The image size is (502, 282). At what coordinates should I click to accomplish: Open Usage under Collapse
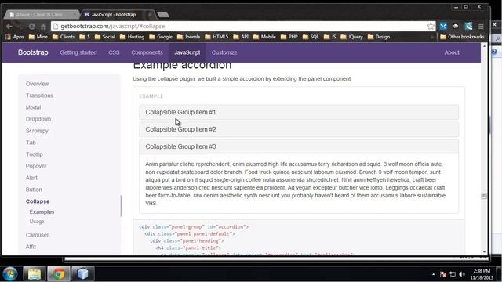(37, 221)
